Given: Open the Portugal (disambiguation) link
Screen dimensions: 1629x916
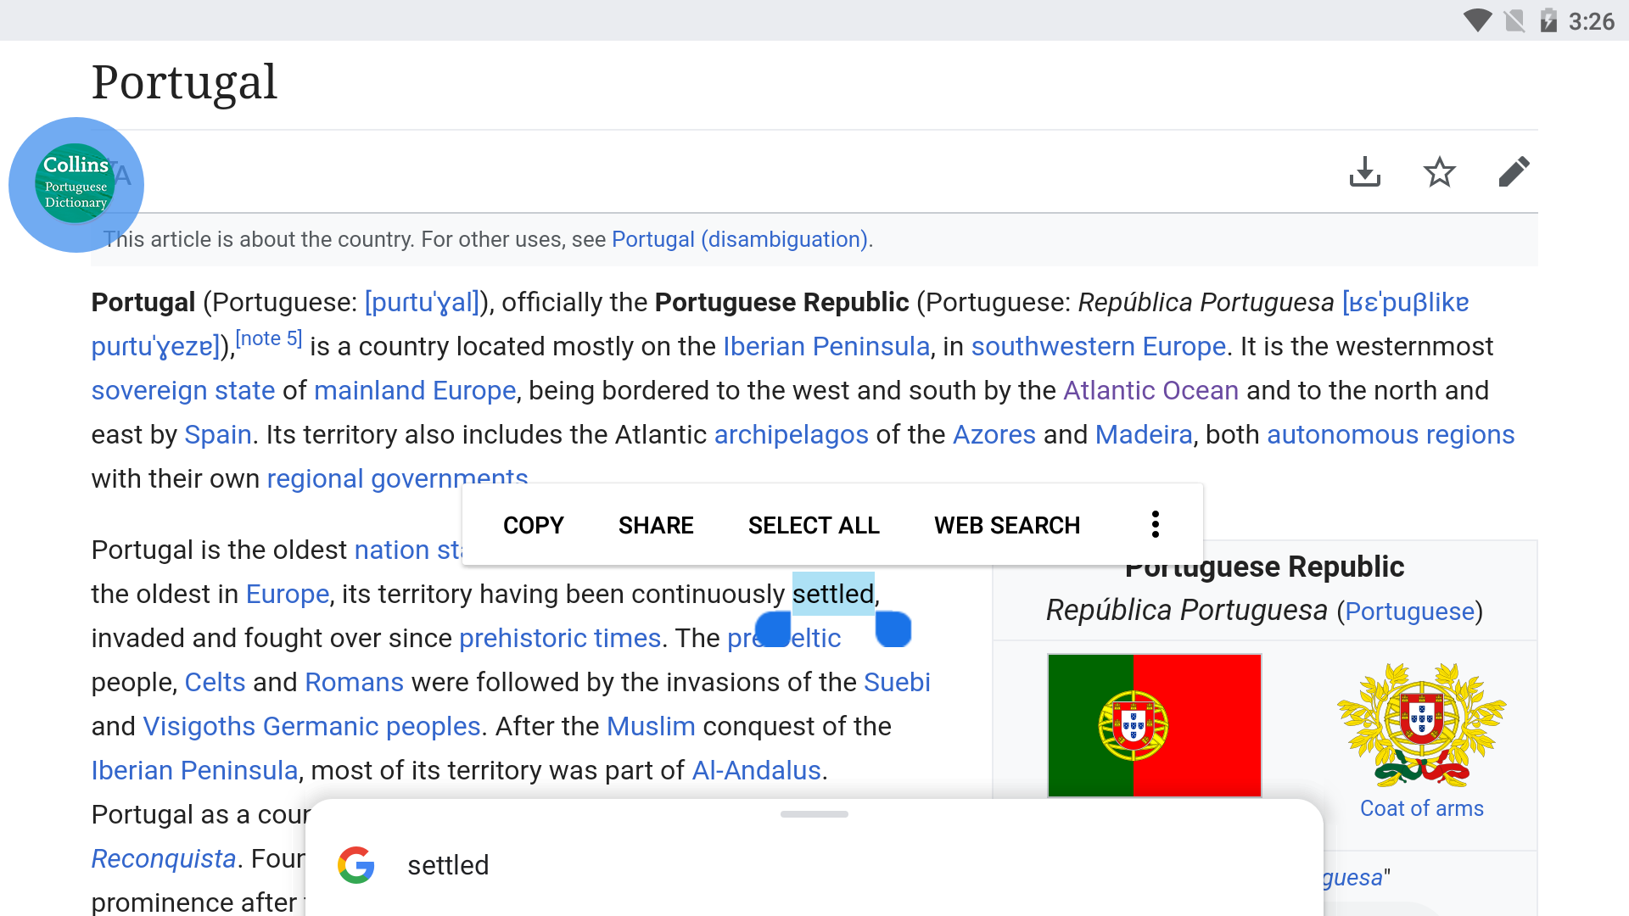Looking at the screenshot, I should click(739, 239).
